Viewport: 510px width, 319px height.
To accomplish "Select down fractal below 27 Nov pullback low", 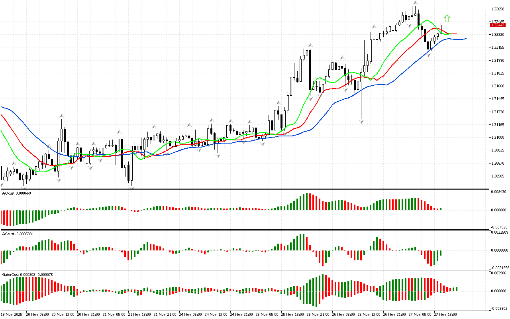I will pos(429,55).
